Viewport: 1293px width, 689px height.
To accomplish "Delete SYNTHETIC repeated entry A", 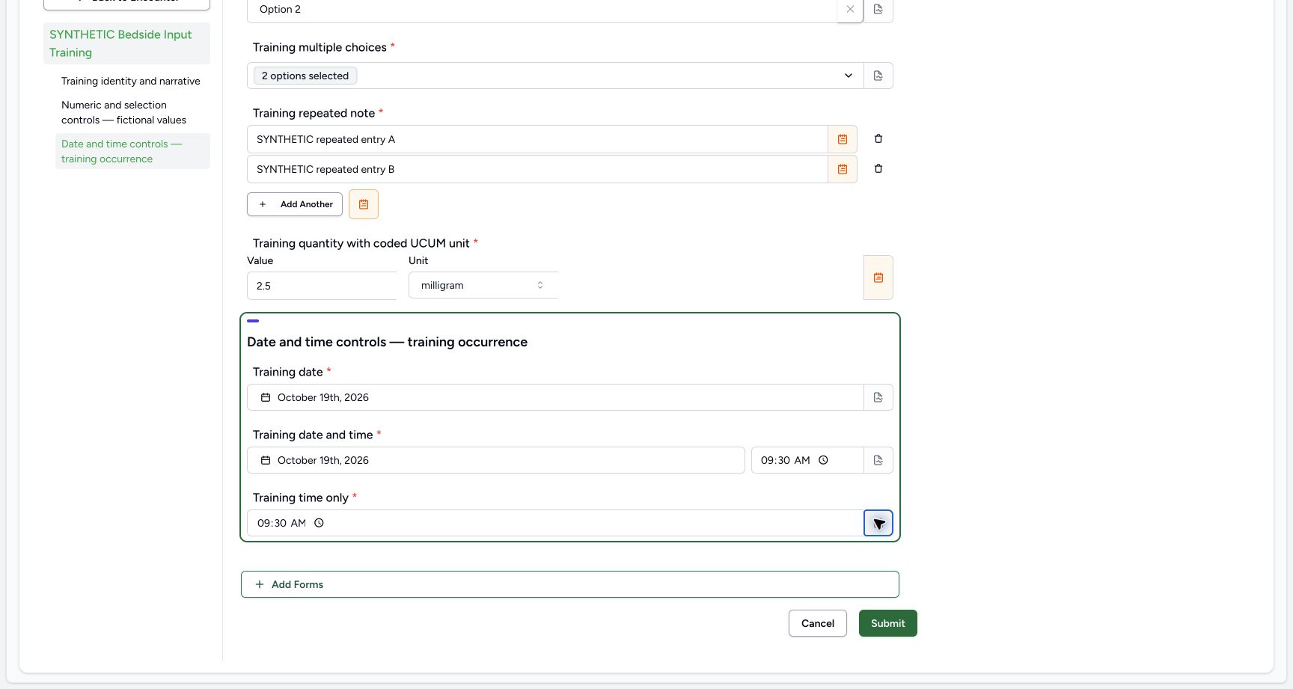I will pos(878,138).
